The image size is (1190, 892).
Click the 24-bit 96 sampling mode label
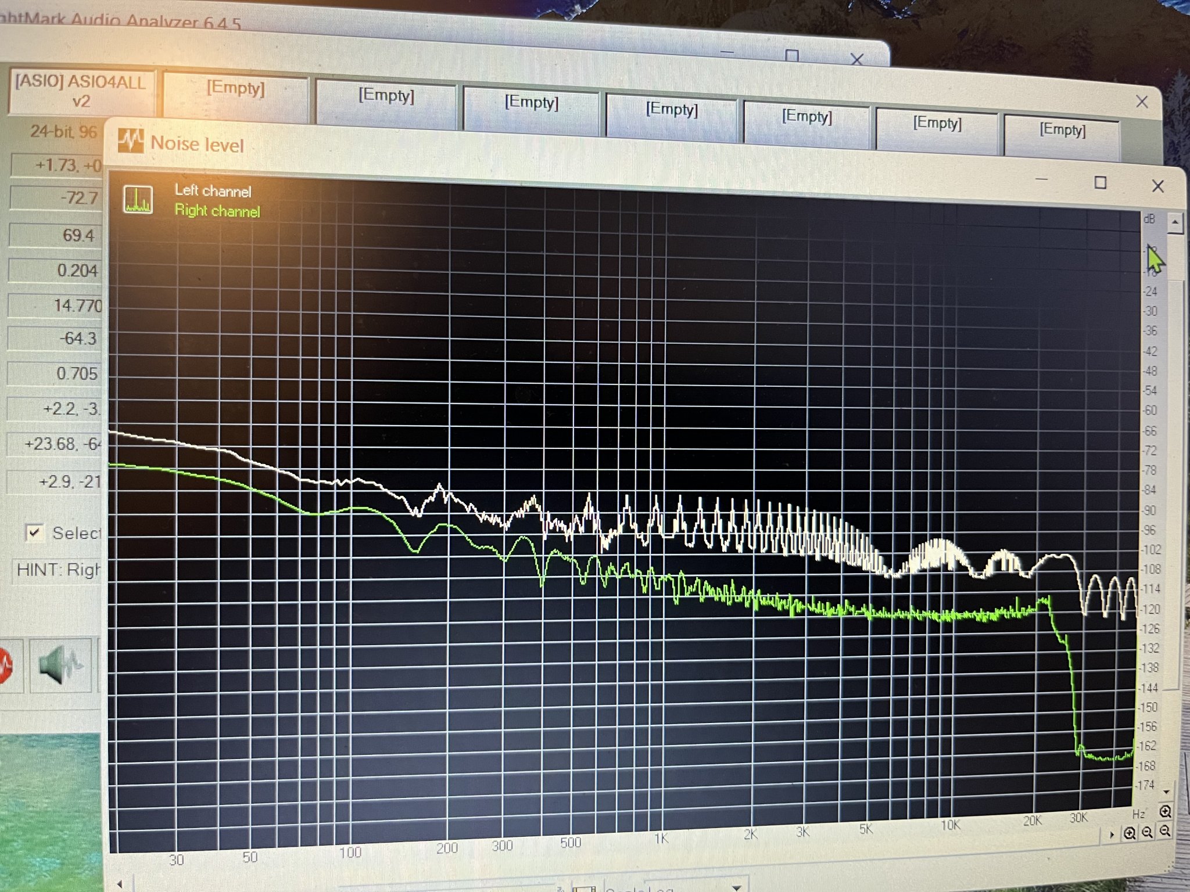[63, 132]
